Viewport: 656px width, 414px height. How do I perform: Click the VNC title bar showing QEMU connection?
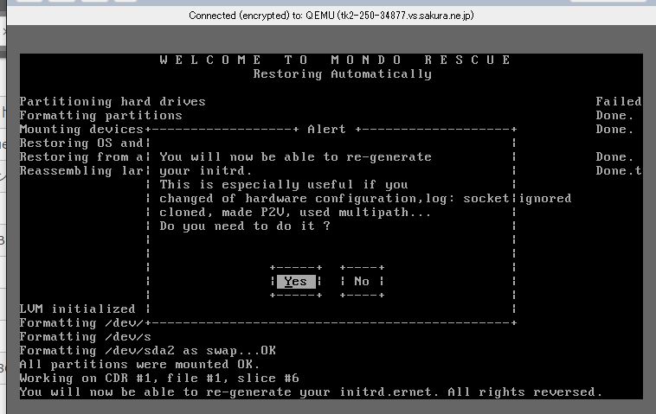331,16
